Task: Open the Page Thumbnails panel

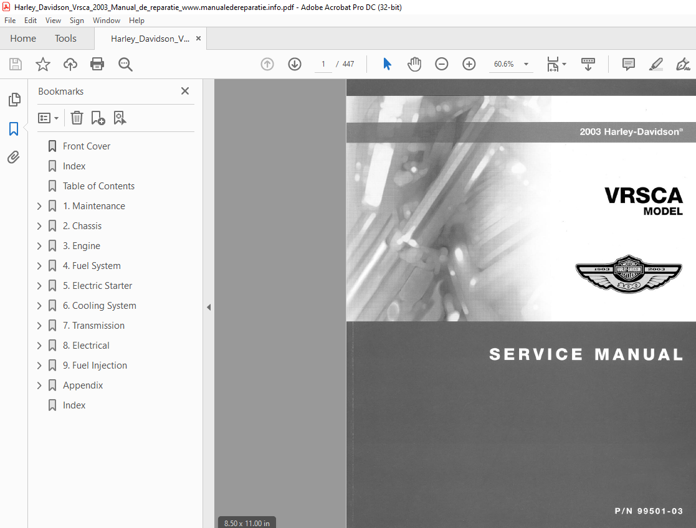Action: 14,100
